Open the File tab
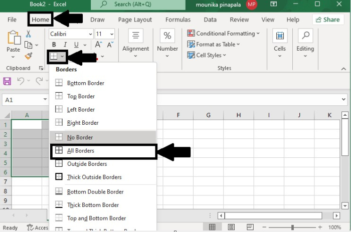This screenshot has width=351, height=232. click(x=12, y=20)
